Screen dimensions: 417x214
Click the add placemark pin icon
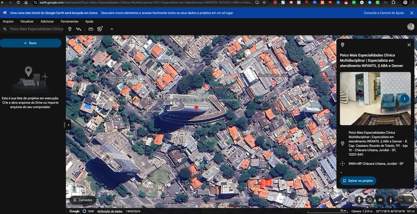point(70,29)
